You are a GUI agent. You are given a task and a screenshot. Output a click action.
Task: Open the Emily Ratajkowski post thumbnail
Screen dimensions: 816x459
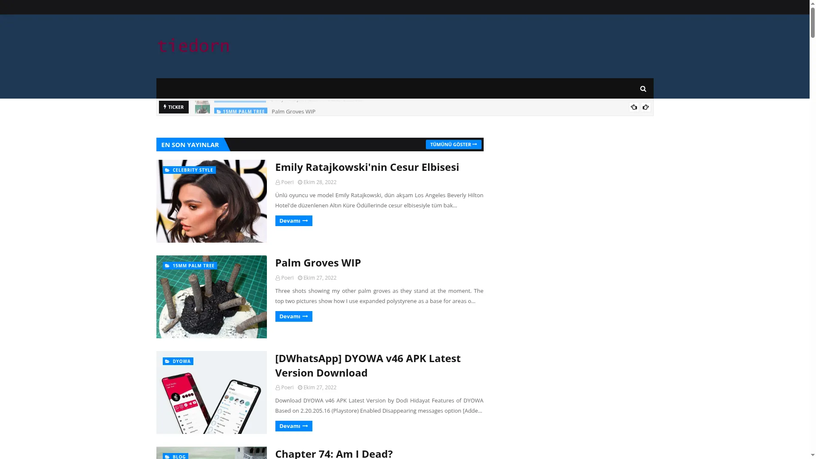pos(212,201)
